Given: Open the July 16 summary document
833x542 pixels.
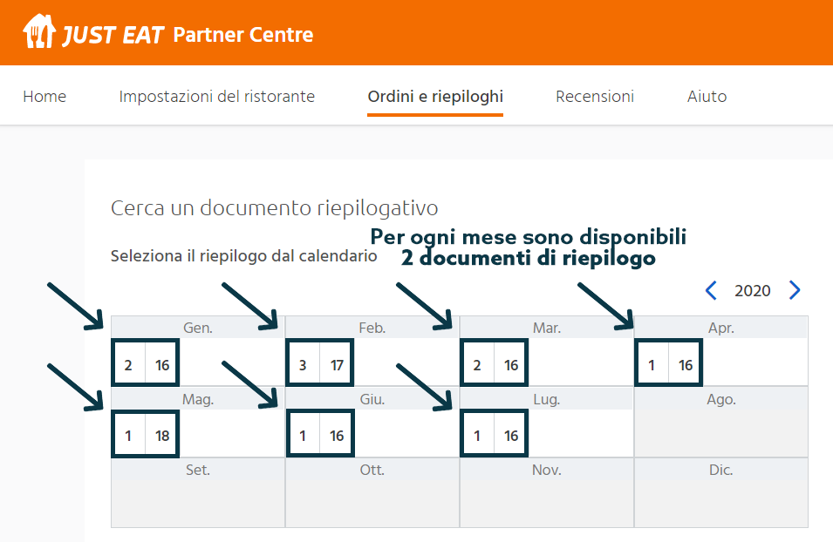Looking at the screenshot, I should tap(511, 436).
